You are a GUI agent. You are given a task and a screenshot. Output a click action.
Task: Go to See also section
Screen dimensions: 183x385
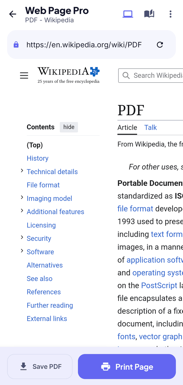click(x=40, y=279)
